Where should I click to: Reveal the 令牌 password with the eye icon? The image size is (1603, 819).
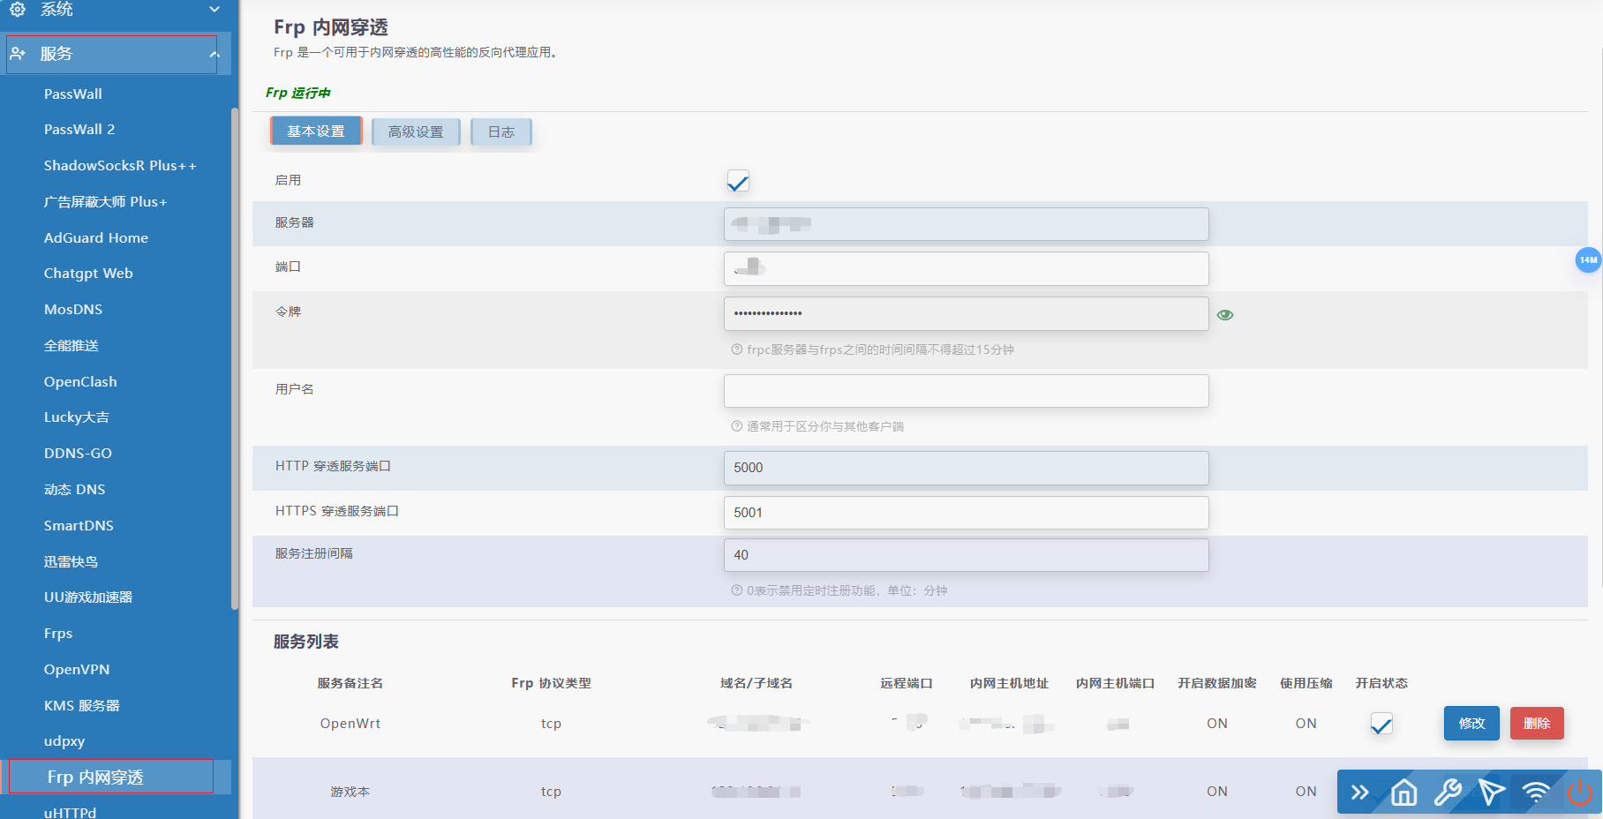(x=1225, y=313)
